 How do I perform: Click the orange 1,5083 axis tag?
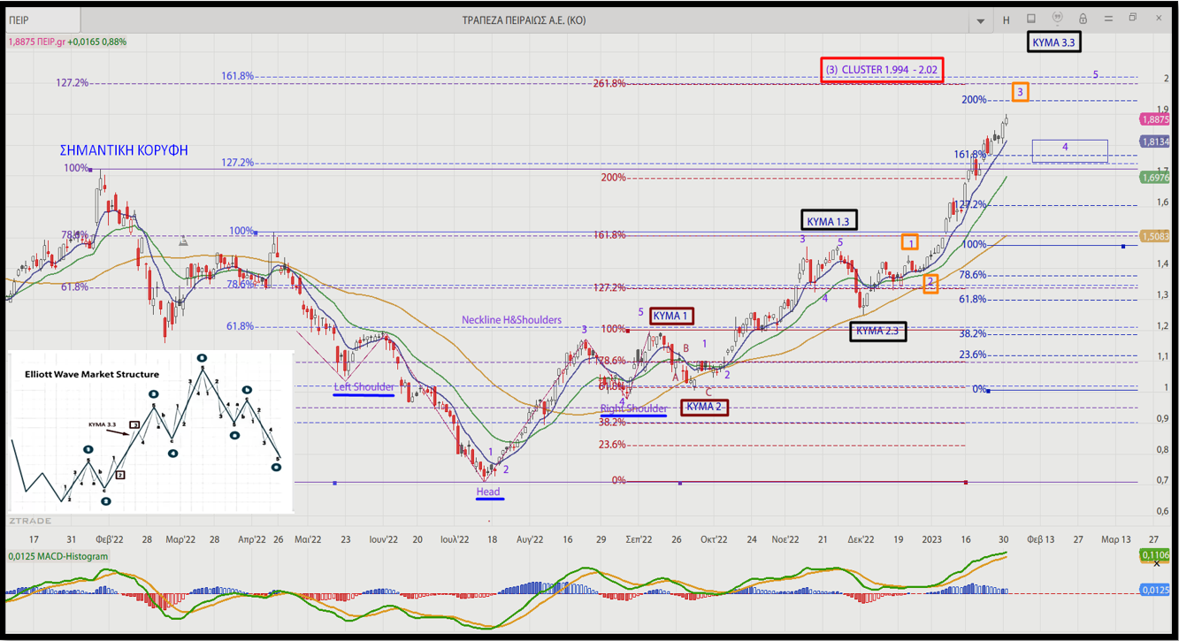[x=1155, y=236]
